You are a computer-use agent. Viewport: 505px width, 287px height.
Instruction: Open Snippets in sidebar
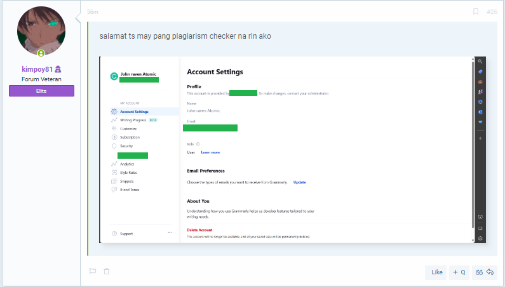click(x=126, y=182)
